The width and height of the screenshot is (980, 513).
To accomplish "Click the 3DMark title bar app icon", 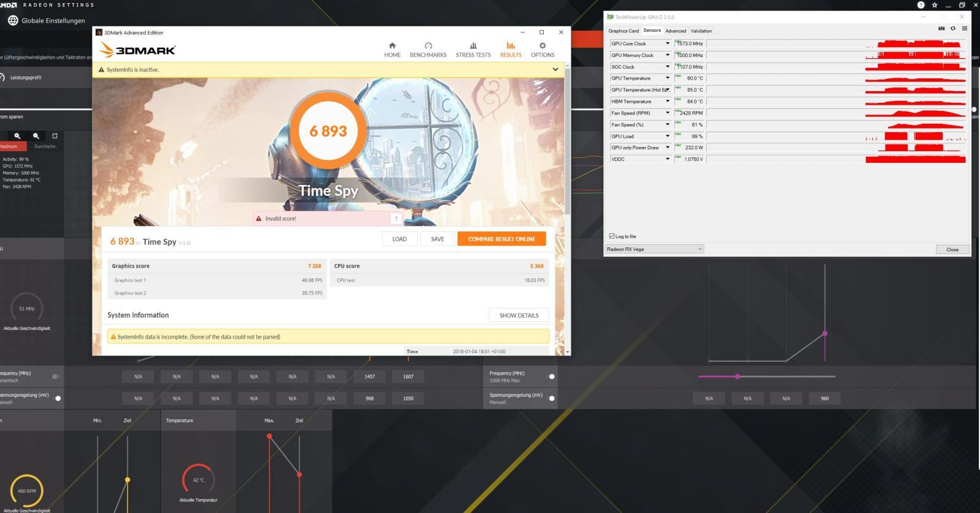I will (x=99, y=32).
